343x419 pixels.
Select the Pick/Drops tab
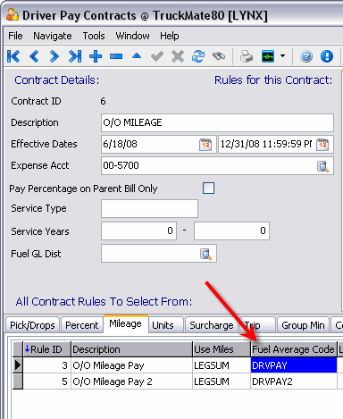click(x=32, y=325)
